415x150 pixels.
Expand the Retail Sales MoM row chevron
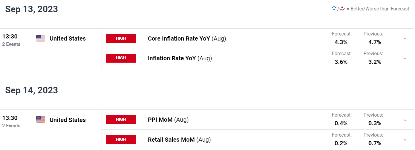405,140
